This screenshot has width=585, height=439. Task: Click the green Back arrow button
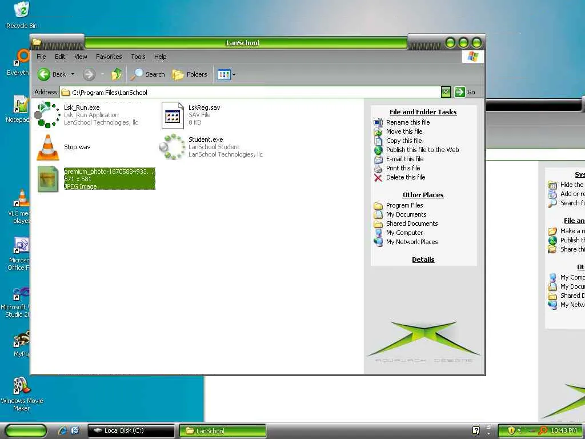[x=43, y=74]
